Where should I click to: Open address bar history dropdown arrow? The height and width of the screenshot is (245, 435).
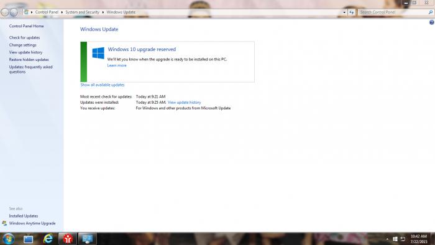coord(344,12)
